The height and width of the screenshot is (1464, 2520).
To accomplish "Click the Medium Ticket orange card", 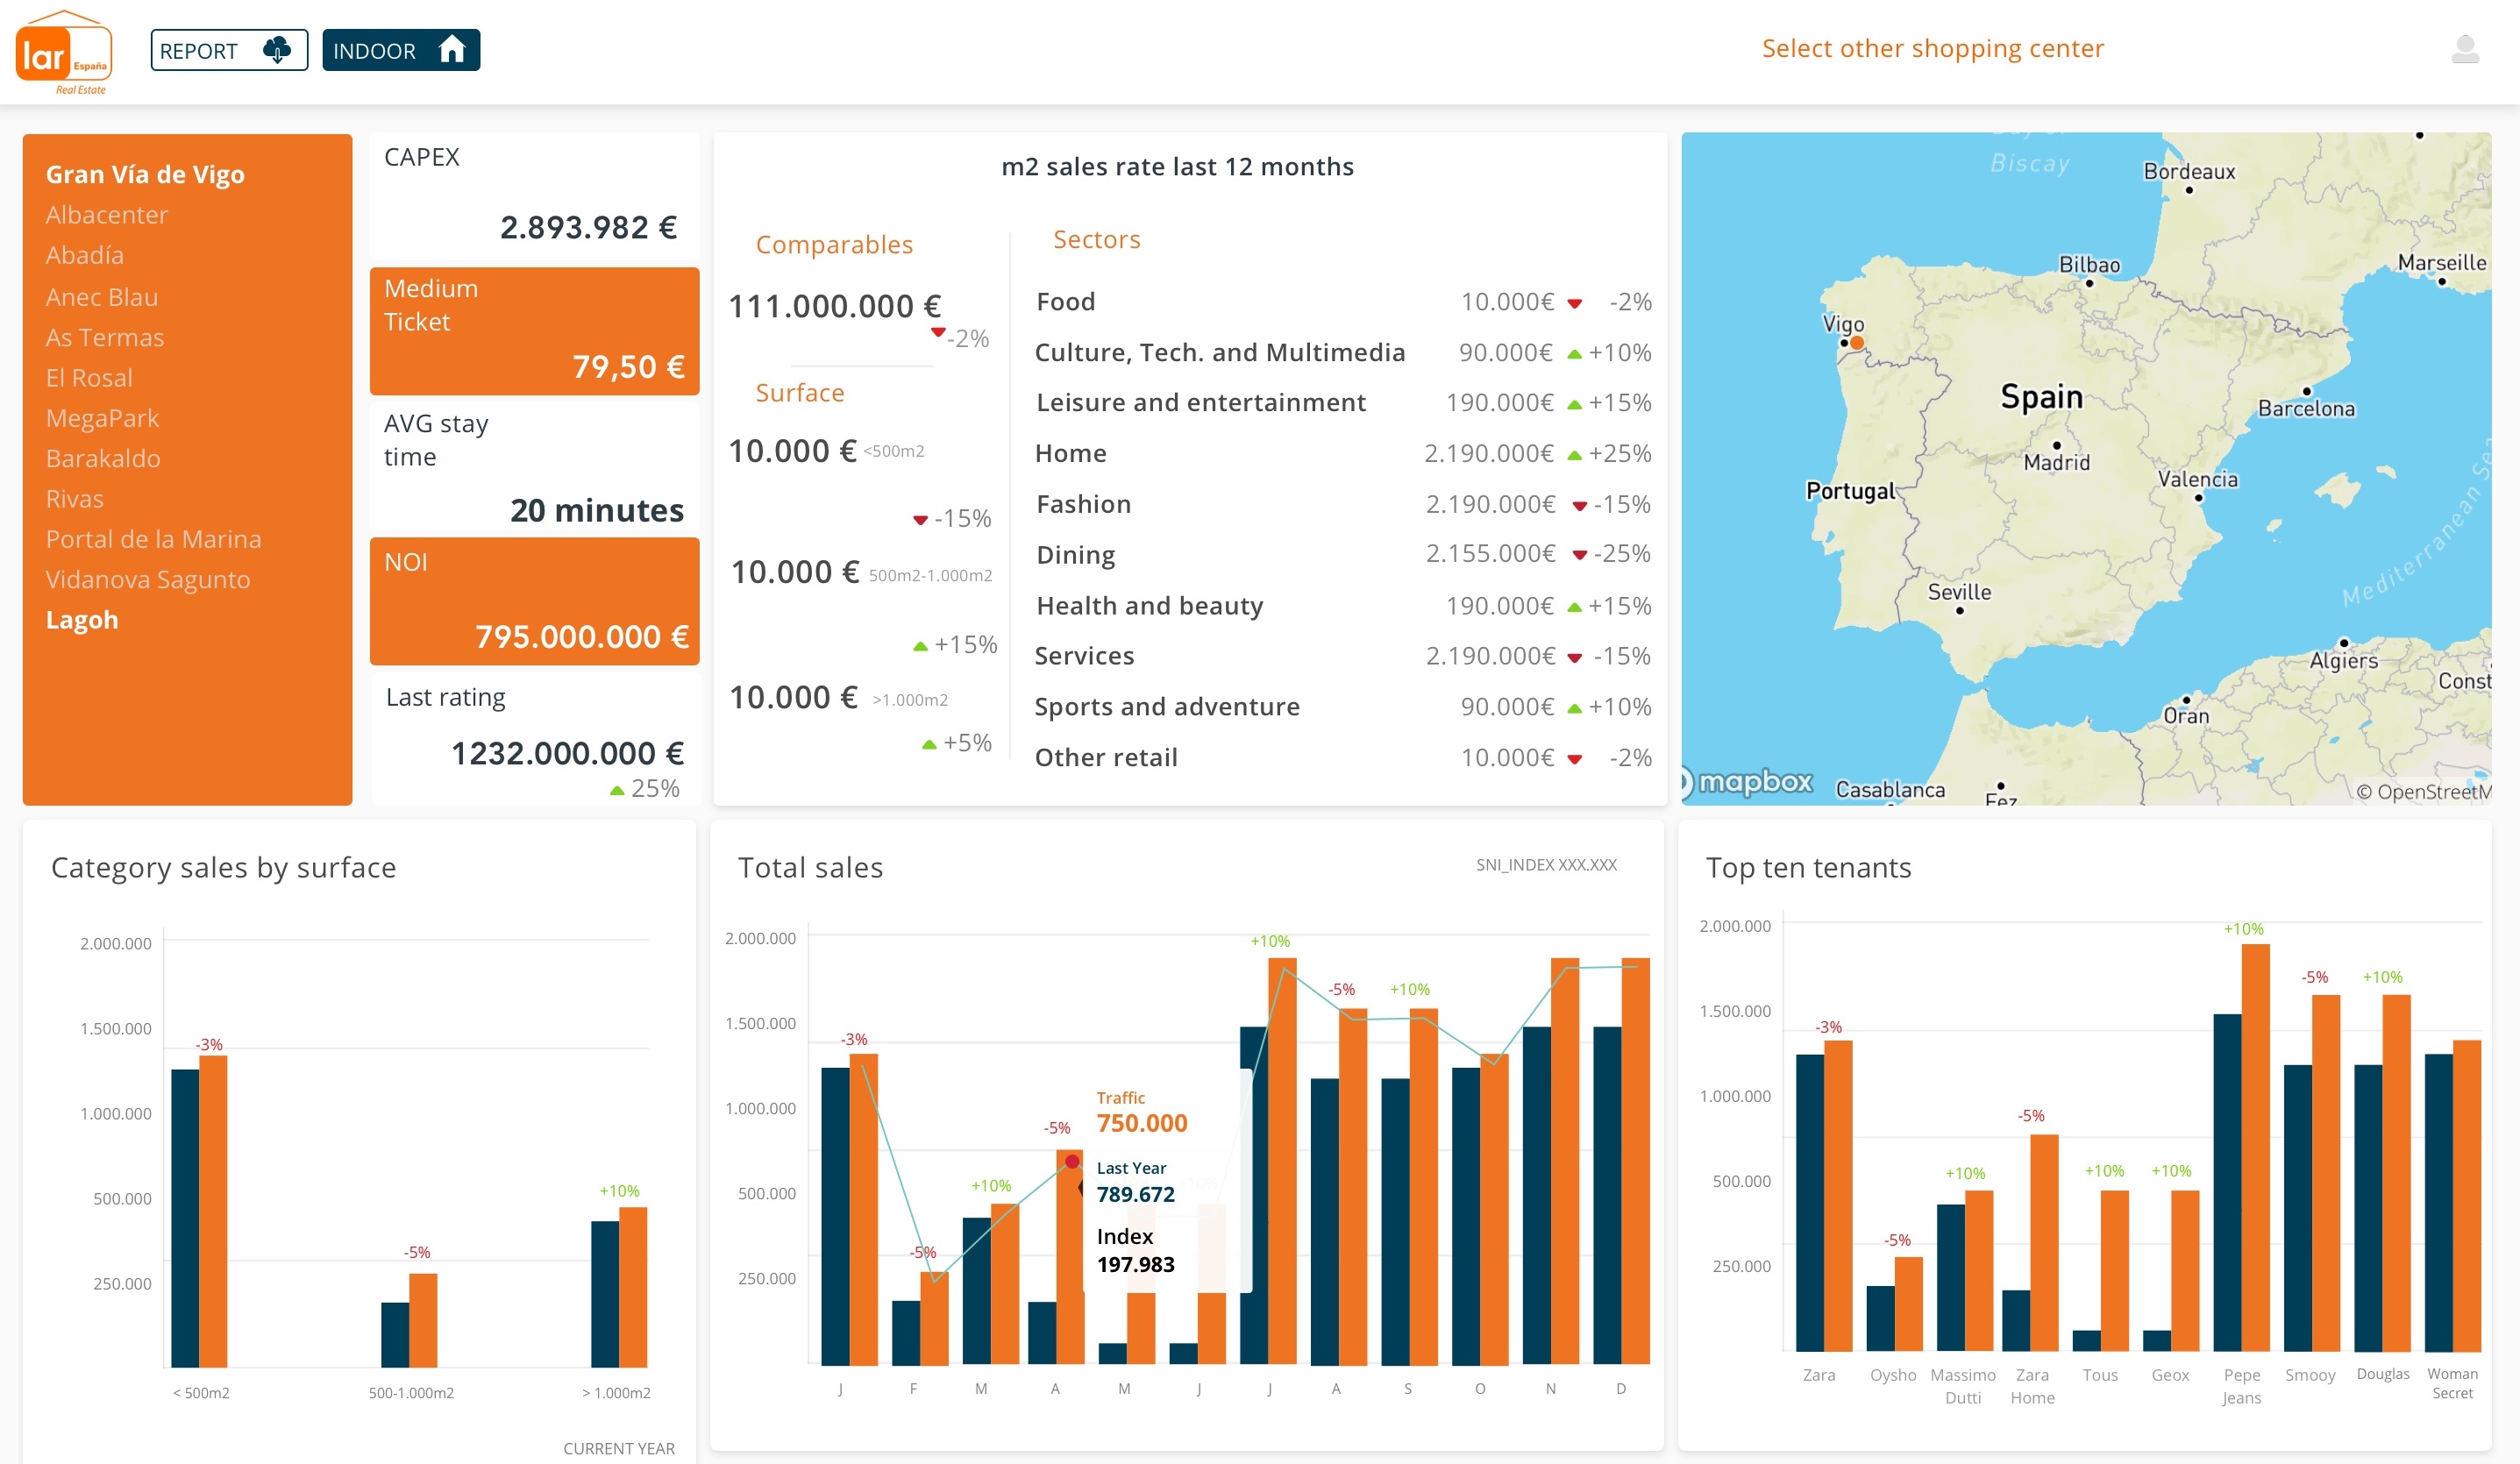I will pos(534,330).
